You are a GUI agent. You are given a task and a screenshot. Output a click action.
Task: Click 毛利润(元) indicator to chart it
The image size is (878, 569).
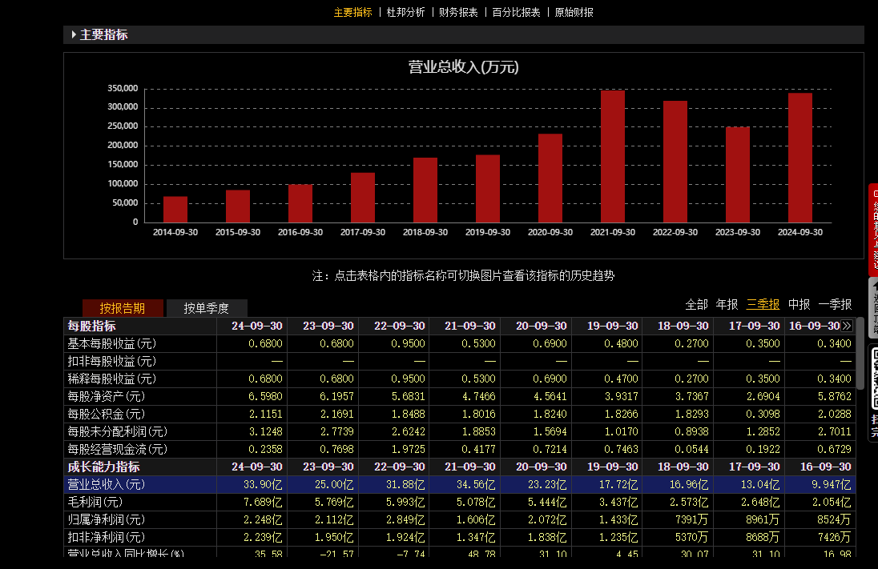click(x=95, y=502)
